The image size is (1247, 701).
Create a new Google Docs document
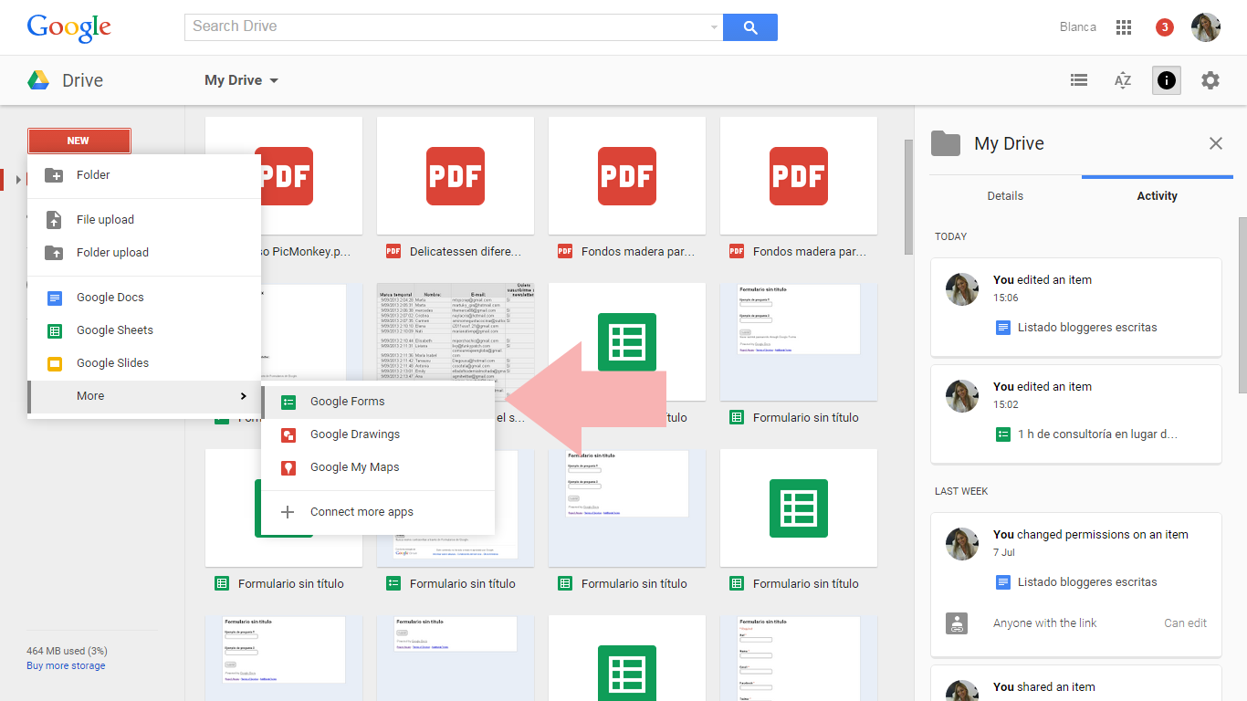[144, 298]
